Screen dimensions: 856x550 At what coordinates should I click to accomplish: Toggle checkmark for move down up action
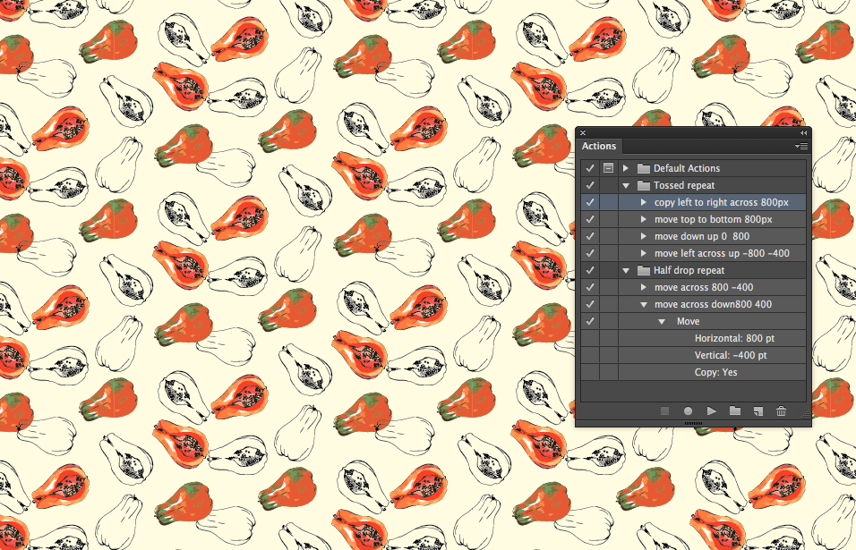tap(589, 236)
